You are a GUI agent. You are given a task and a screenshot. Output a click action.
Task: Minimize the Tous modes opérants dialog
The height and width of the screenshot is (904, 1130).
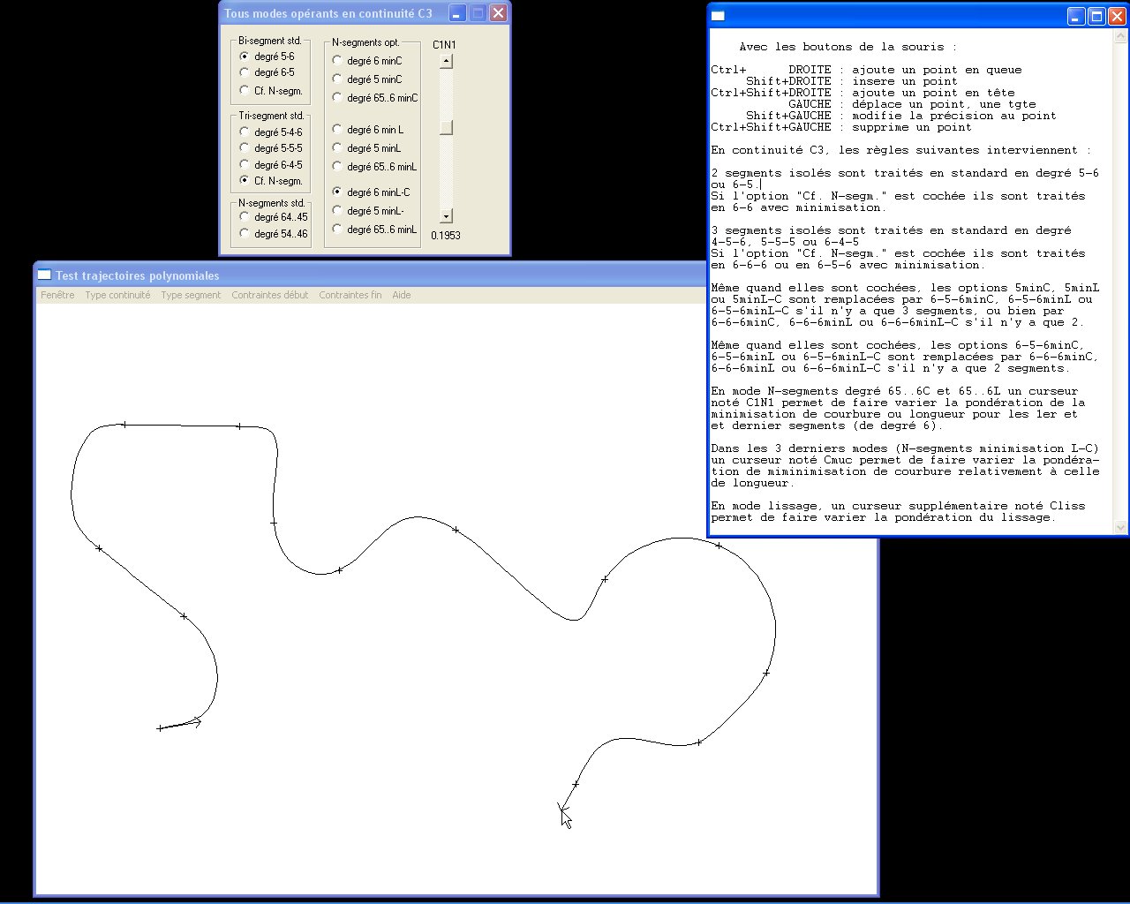point(456,13)
